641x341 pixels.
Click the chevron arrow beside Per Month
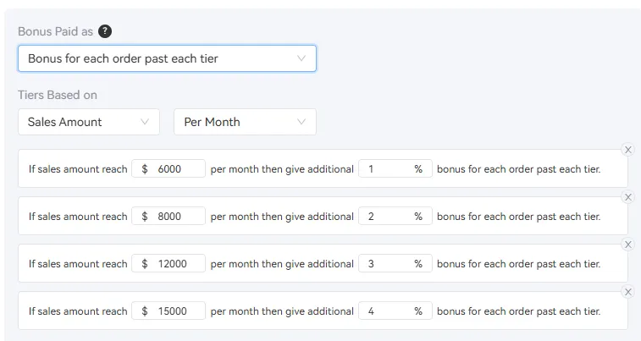click(301, 122)
